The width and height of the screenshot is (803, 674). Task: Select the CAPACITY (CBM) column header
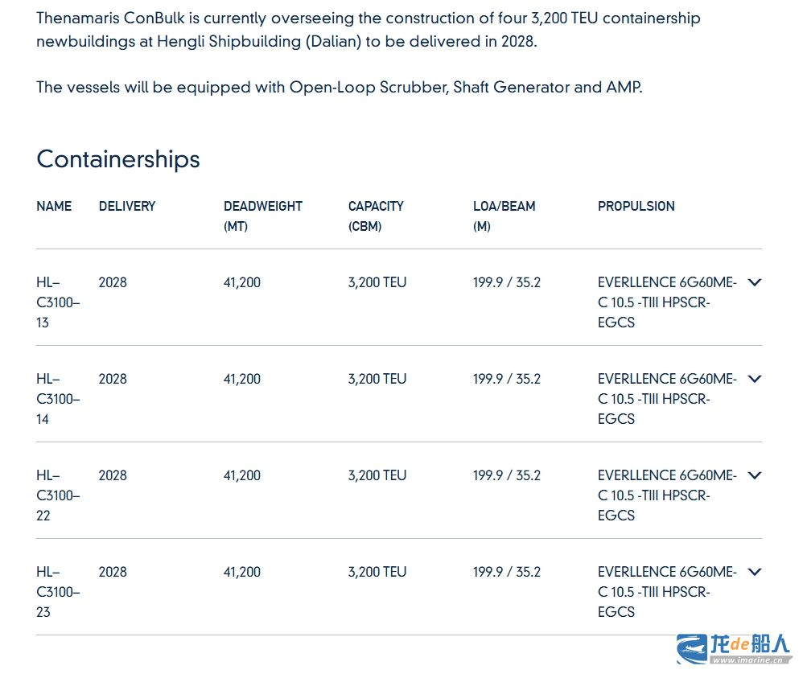(x=376, y=216)
